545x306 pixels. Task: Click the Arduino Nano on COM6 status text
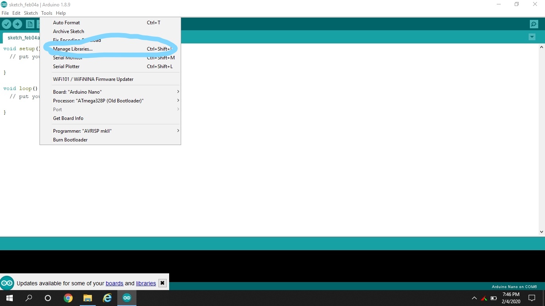[x=514, y=286]
